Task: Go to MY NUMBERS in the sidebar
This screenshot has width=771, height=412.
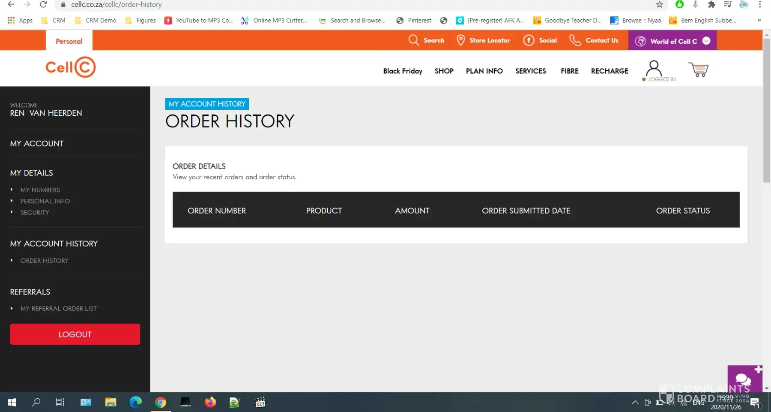Action: click(40, 189)
